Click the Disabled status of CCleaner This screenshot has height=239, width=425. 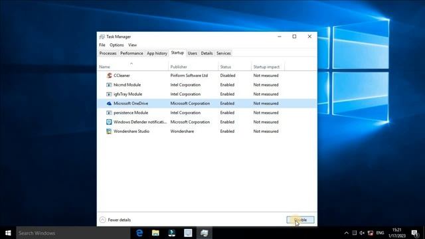pyautogui.click(x=228, y=76)
